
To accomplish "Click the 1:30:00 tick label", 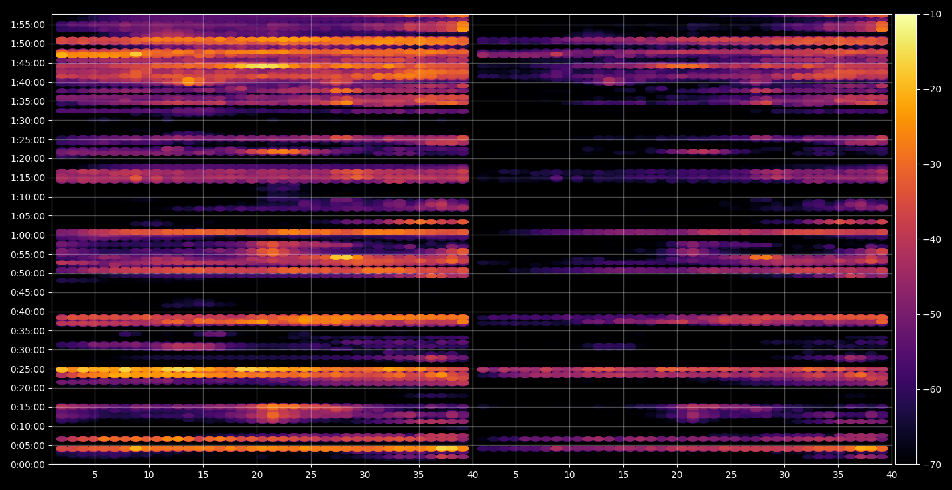I will (27, 121).
